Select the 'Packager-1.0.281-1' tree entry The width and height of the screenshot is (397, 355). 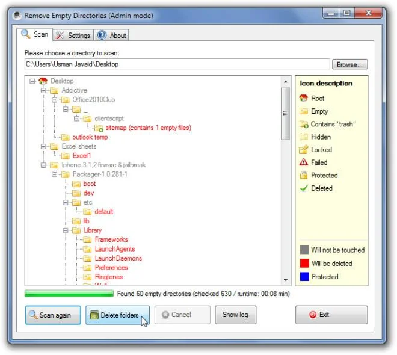(x=100, y=174)
